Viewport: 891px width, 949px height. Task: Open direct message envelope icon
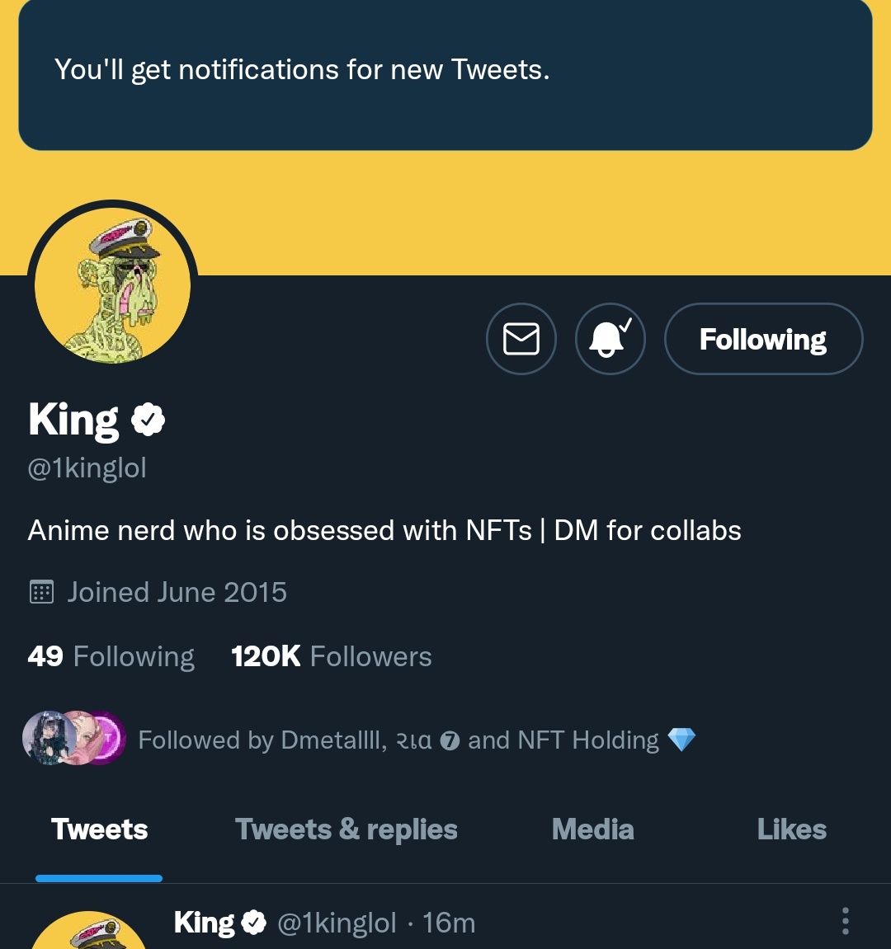click(x=521, y=339)
